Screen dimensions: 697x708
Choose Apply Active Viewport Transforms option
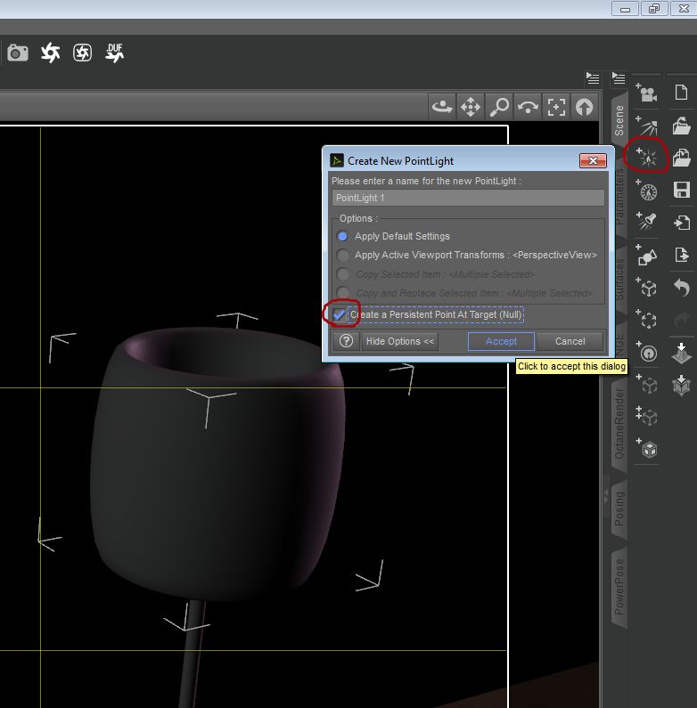click(x=343, y=256)
